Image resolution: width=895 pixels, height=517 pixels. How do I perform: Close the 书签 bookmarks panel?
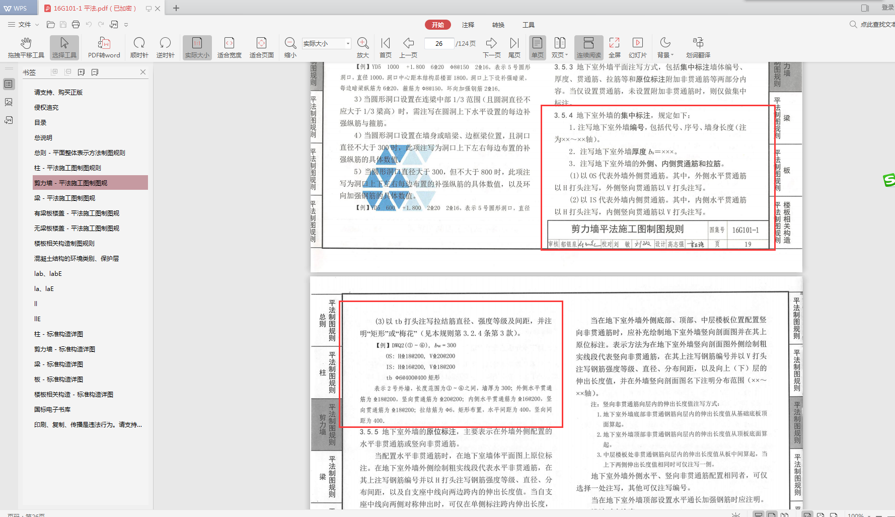click(x=143, y=72)
